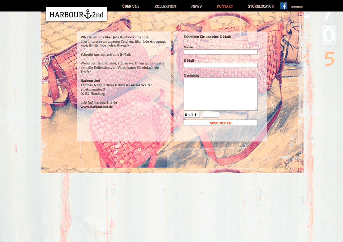Screen dimensions: 343x242
Task: Click the info (at) harbour2nd.de address
Action: (x=99, y=102)
